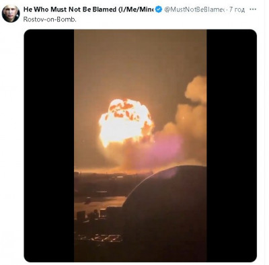Open the author's profile avatar photo
The height and width of the screenshot is (265, 269).
coord(11,13)
